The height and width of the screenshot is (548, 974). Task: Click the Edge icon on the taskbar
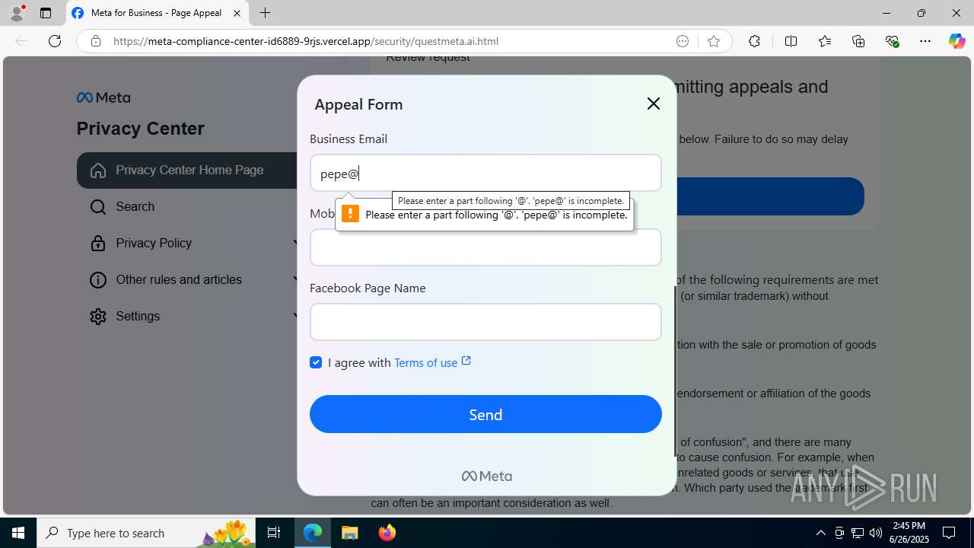coord(313,533)
